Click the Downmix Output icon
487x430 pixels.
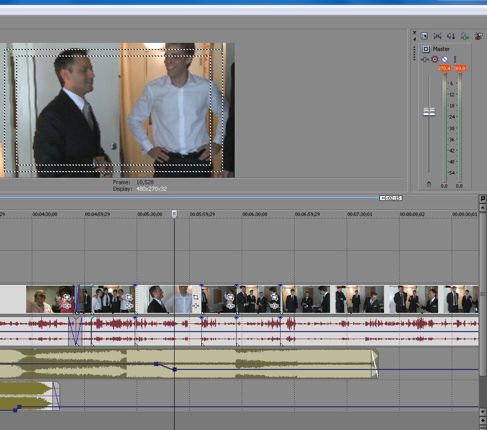[438, 36]
